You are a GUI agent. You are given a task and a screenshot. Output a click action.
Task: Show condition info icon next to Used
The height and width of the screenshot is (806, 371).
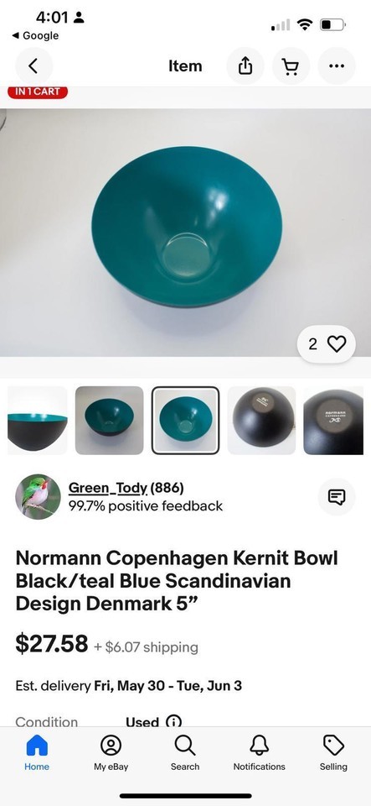(174, 722)
